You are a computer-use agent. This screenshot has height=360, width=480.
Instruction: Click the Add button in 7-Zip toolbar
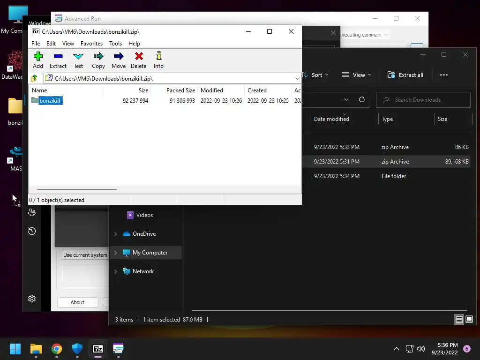pyautogui.click(x=38, y=60)
